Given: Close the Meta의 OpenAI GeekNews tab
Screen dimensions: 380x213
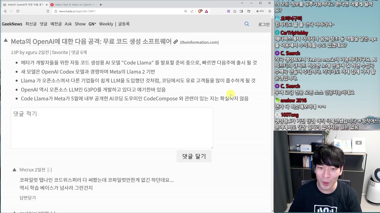Looking at the screenshot, I should tap(47, 5).
